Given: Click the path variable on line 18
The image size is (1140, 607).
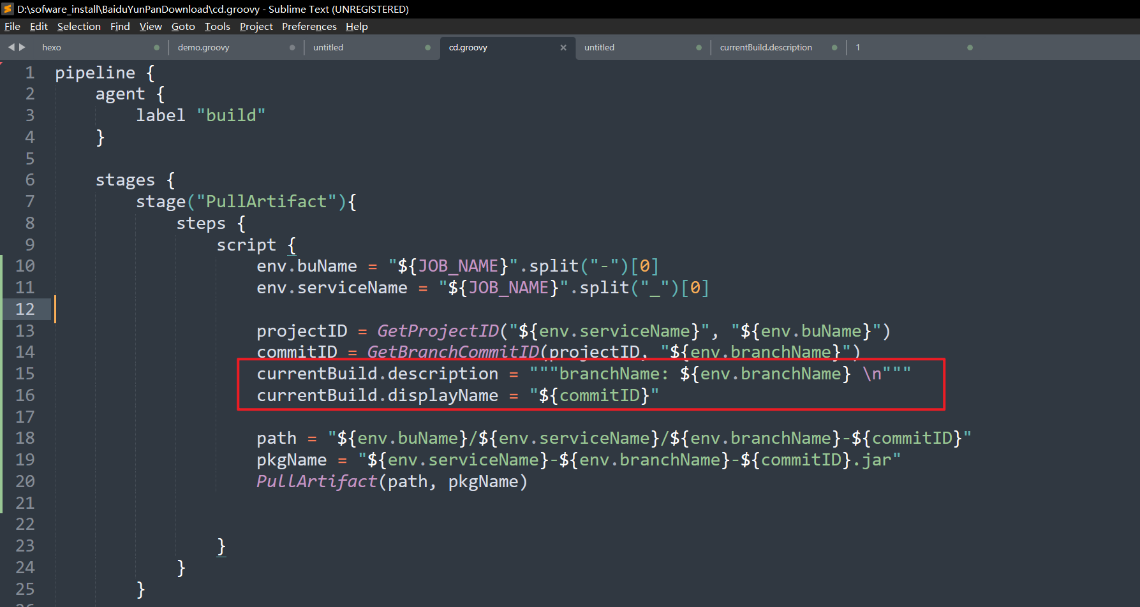Looking at the screenshot, I should pyautogui.click(x=276, y=438).
